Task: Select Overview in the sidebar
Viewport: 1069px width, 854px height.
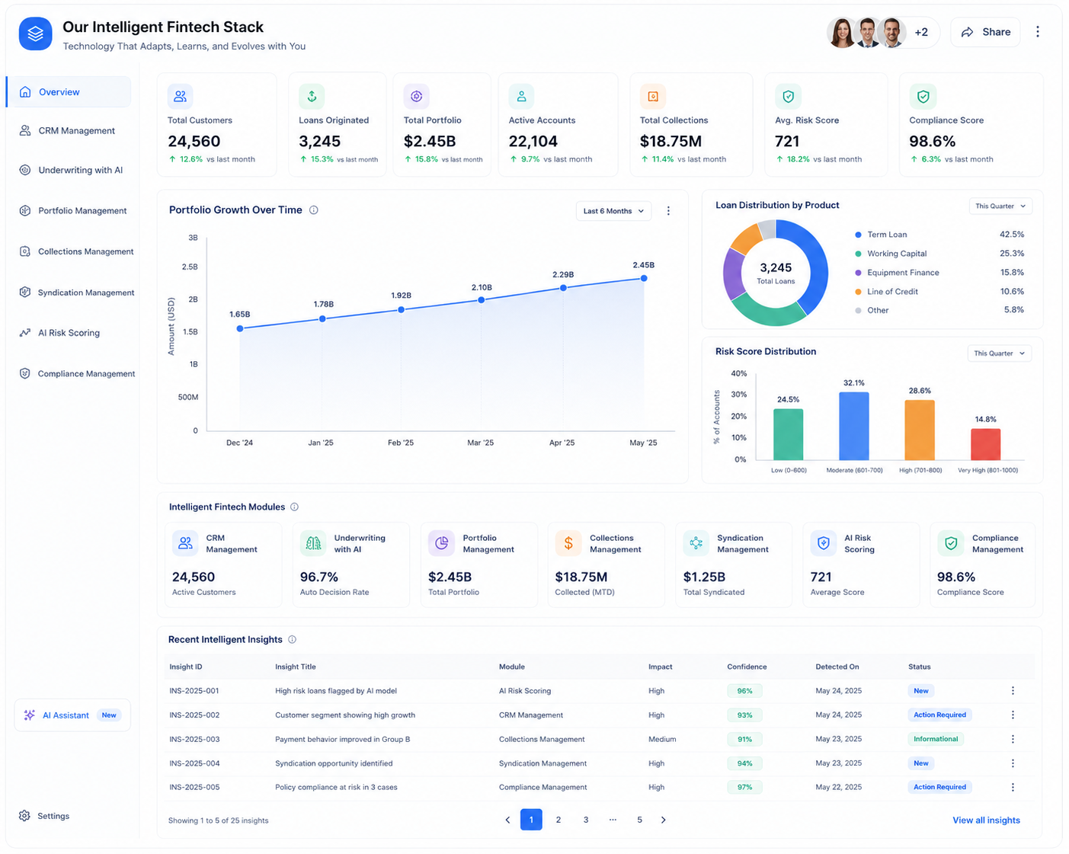Action: pos(69,92)
